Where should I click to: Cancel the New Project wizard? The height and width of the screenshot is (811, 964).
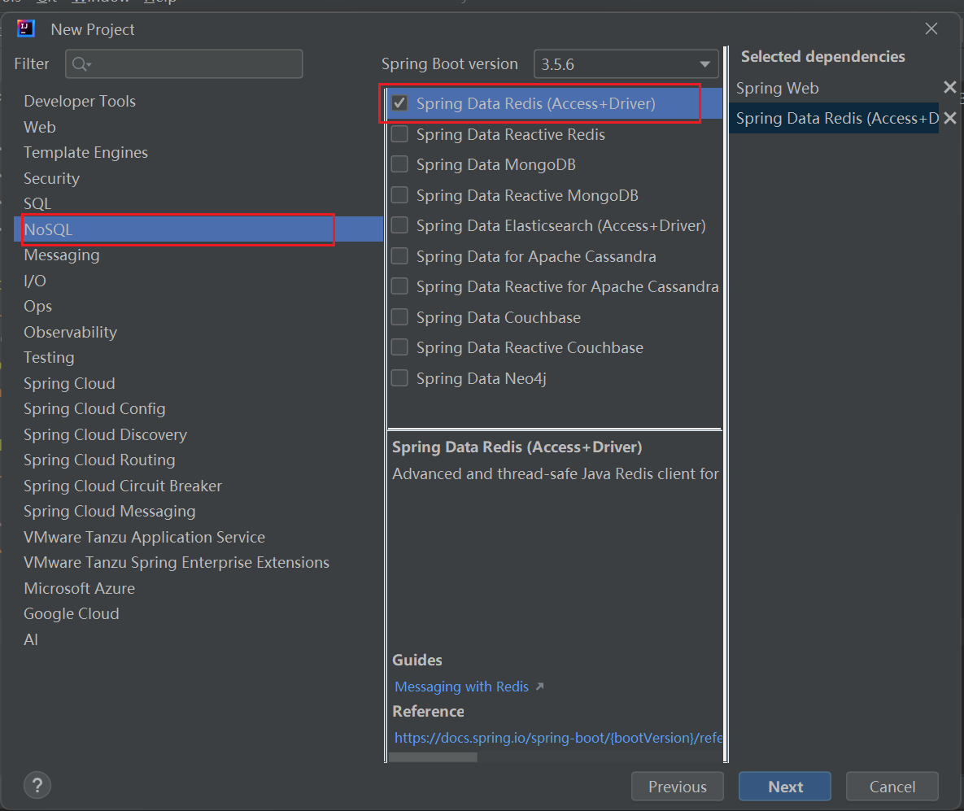pyautogui.click(x=892, y=787)
